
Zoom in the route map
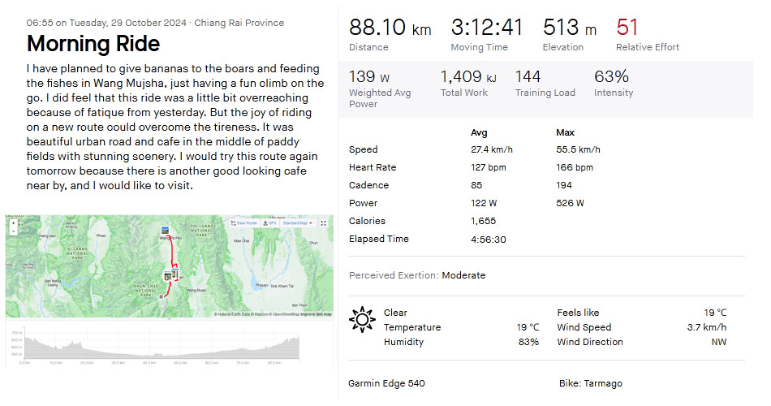pos(13,223)
